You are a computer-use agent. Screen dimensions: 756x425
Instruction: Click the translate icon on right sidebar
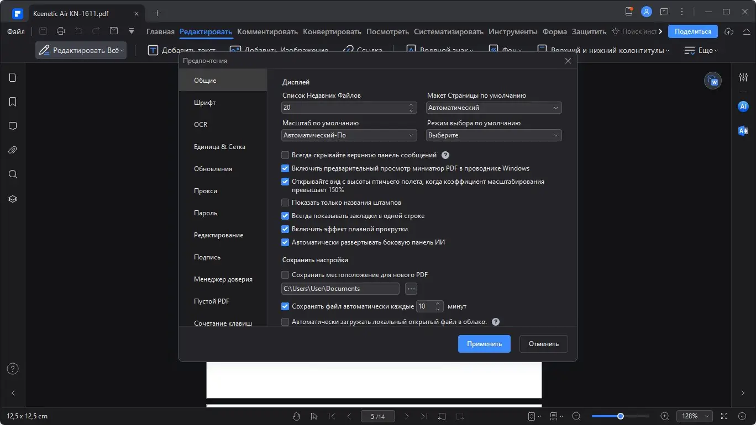743,131
